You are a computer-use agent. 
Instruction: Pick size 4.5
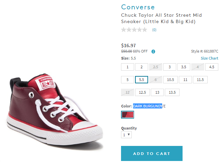point(212,67)
